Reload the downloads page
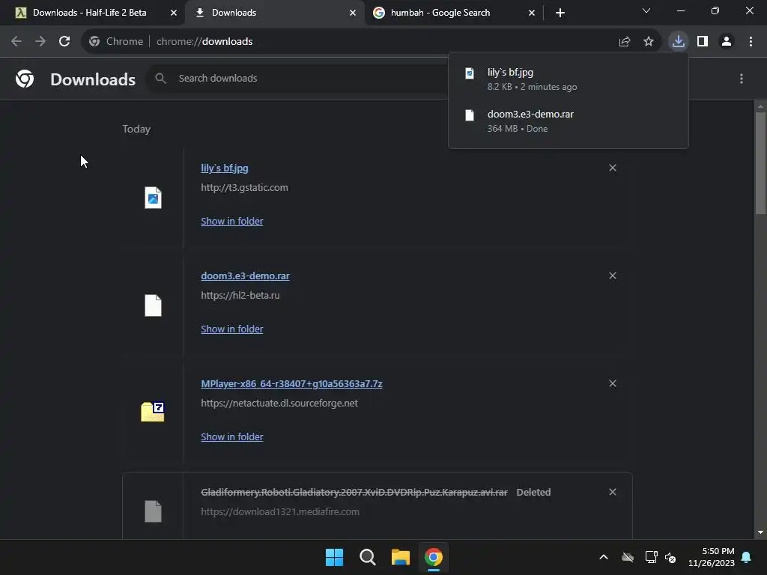This screenshot has width=767, height=575. 64,42
